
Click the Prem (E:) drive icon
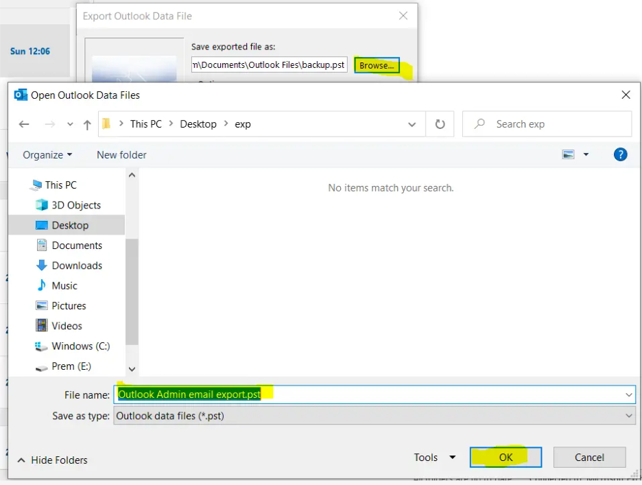pos(41,368)
